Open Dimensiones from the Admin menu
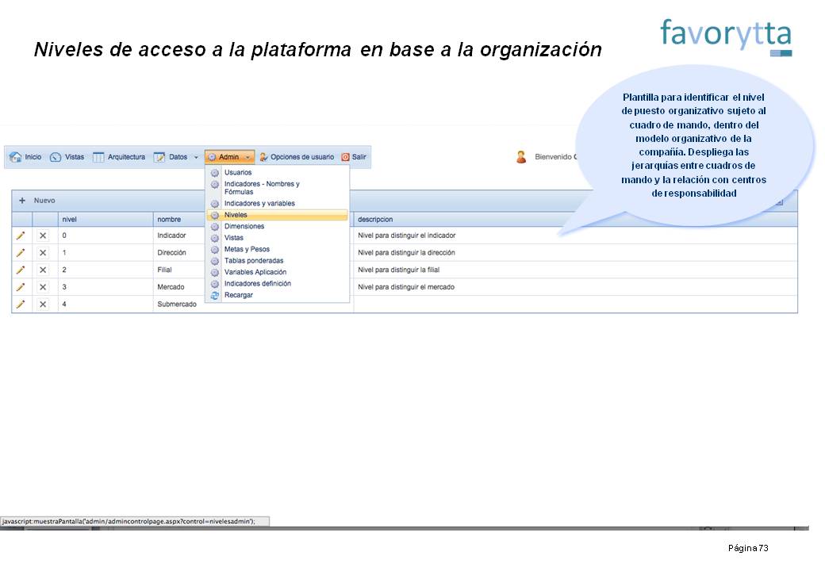The width and height of the screenshot is (825, 571). pyautogui.click(x=278, y=227)
